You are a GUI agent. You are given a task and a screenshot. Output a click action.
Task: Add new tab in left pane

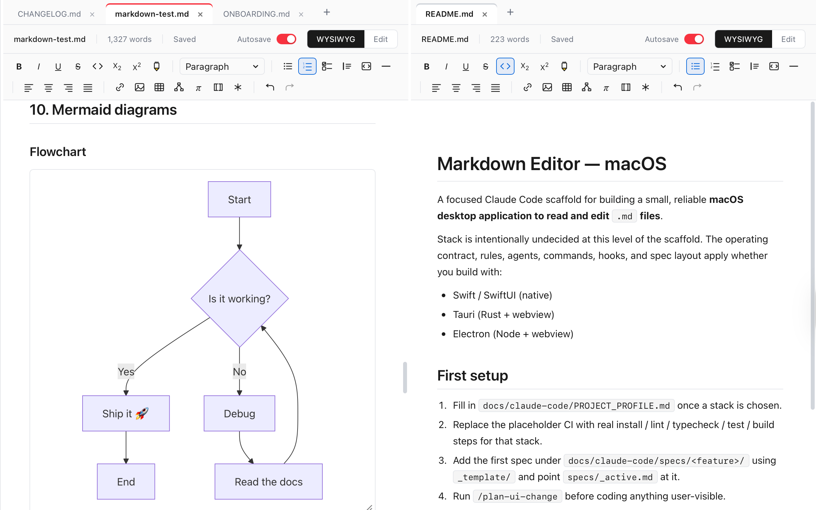(x=326, y=12)
